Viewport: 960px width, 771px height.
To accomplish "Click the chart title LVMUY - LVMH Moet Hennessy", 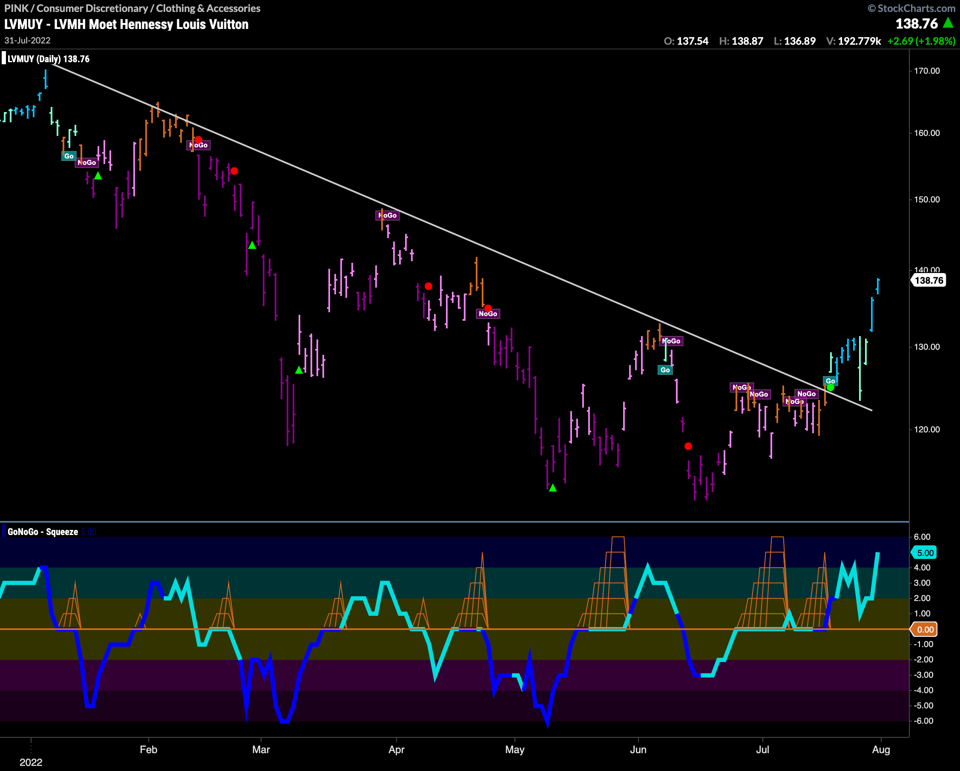I will (x=126, y=24).
